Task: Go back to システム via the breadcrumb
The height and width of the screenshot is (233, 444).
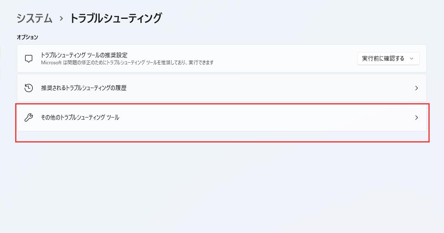Action: click(x=34, y=18)
